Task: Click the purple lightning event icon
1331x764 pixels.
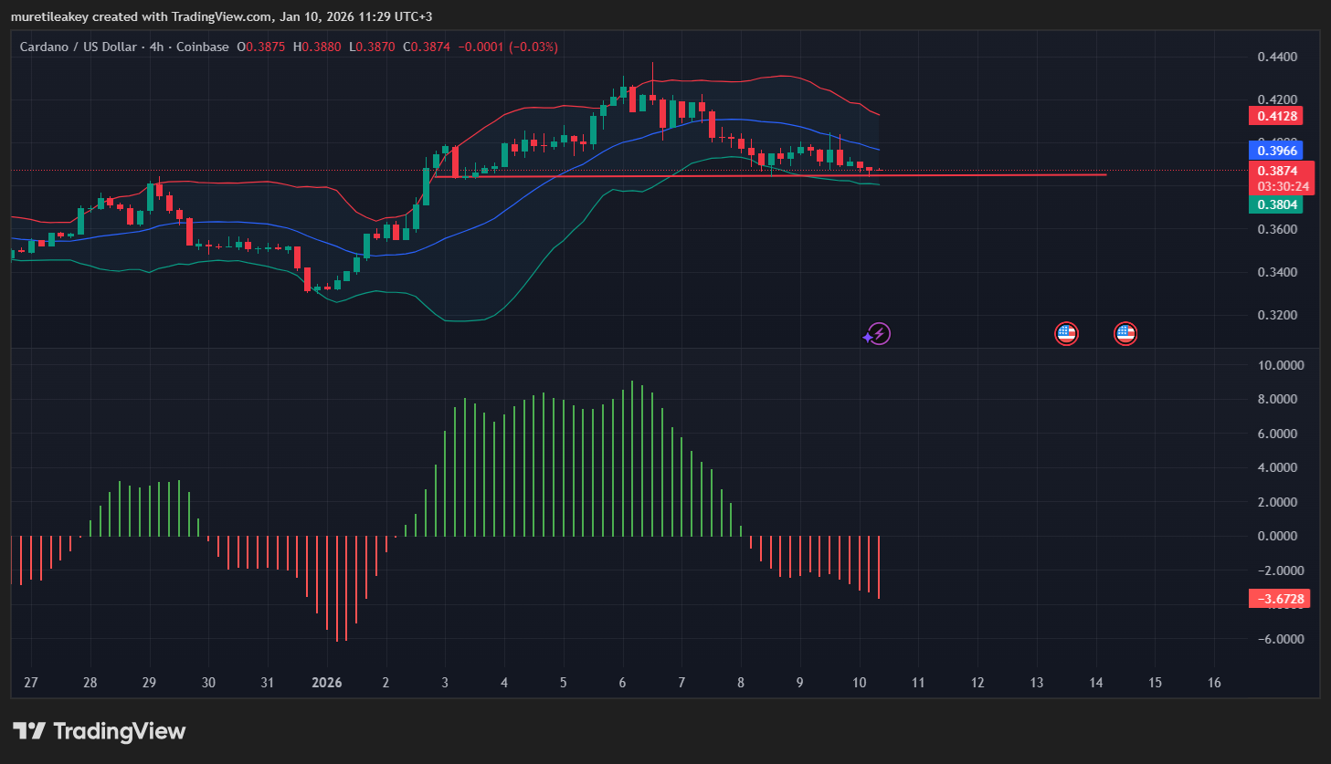Action: point(878,334)
